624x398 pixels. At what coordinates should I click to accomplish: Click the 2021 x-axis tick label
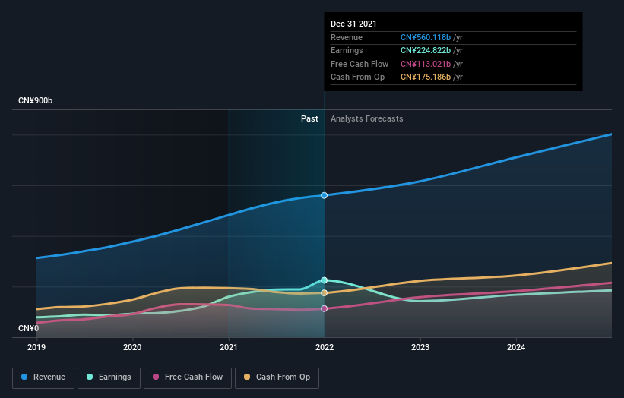click(x=228, y=347)
